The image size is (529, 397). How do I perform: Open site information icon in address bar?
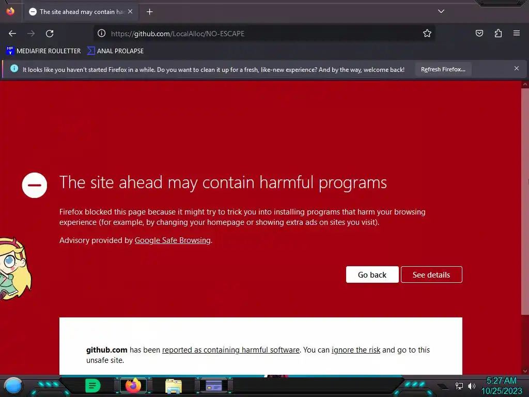coord(102,33)
